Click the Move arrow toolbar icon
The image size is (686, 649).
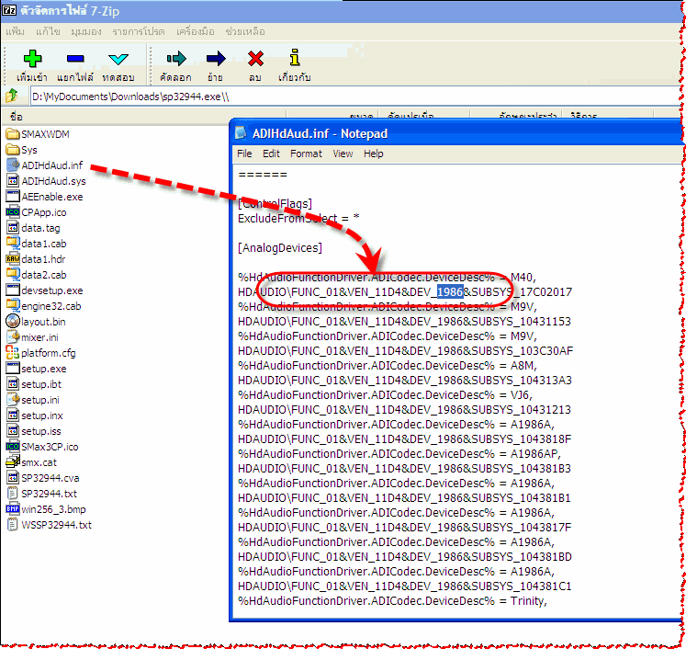click(x=215, y=61)
